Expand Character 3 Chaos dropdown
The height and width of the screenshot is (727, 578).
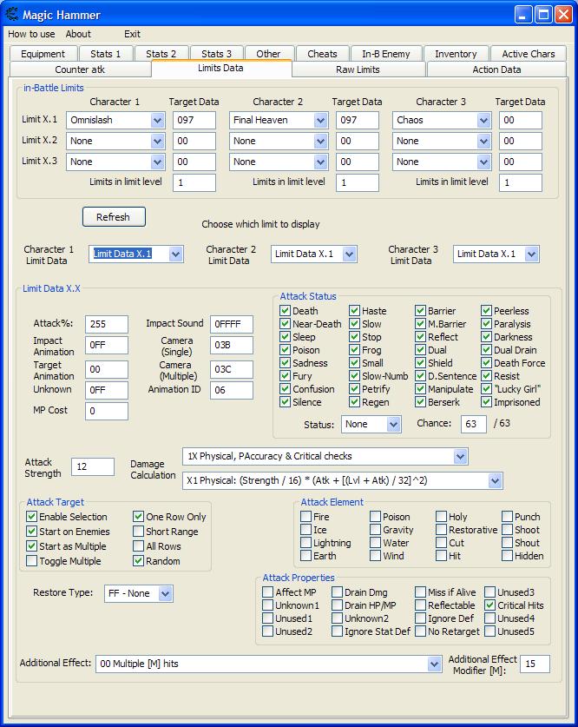click(483, 121)
